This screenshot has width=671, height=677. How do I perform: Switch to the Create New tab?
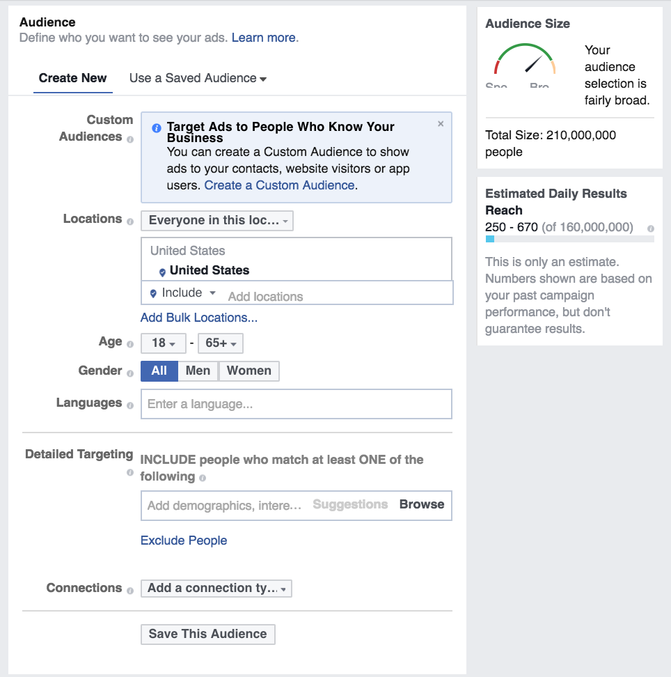point(72,78)
